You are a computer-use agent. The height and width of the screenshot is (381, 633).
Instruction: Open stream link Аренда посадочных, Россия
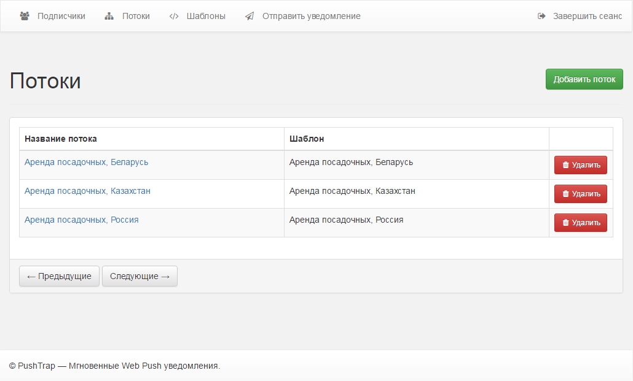[x=81, y=220]
